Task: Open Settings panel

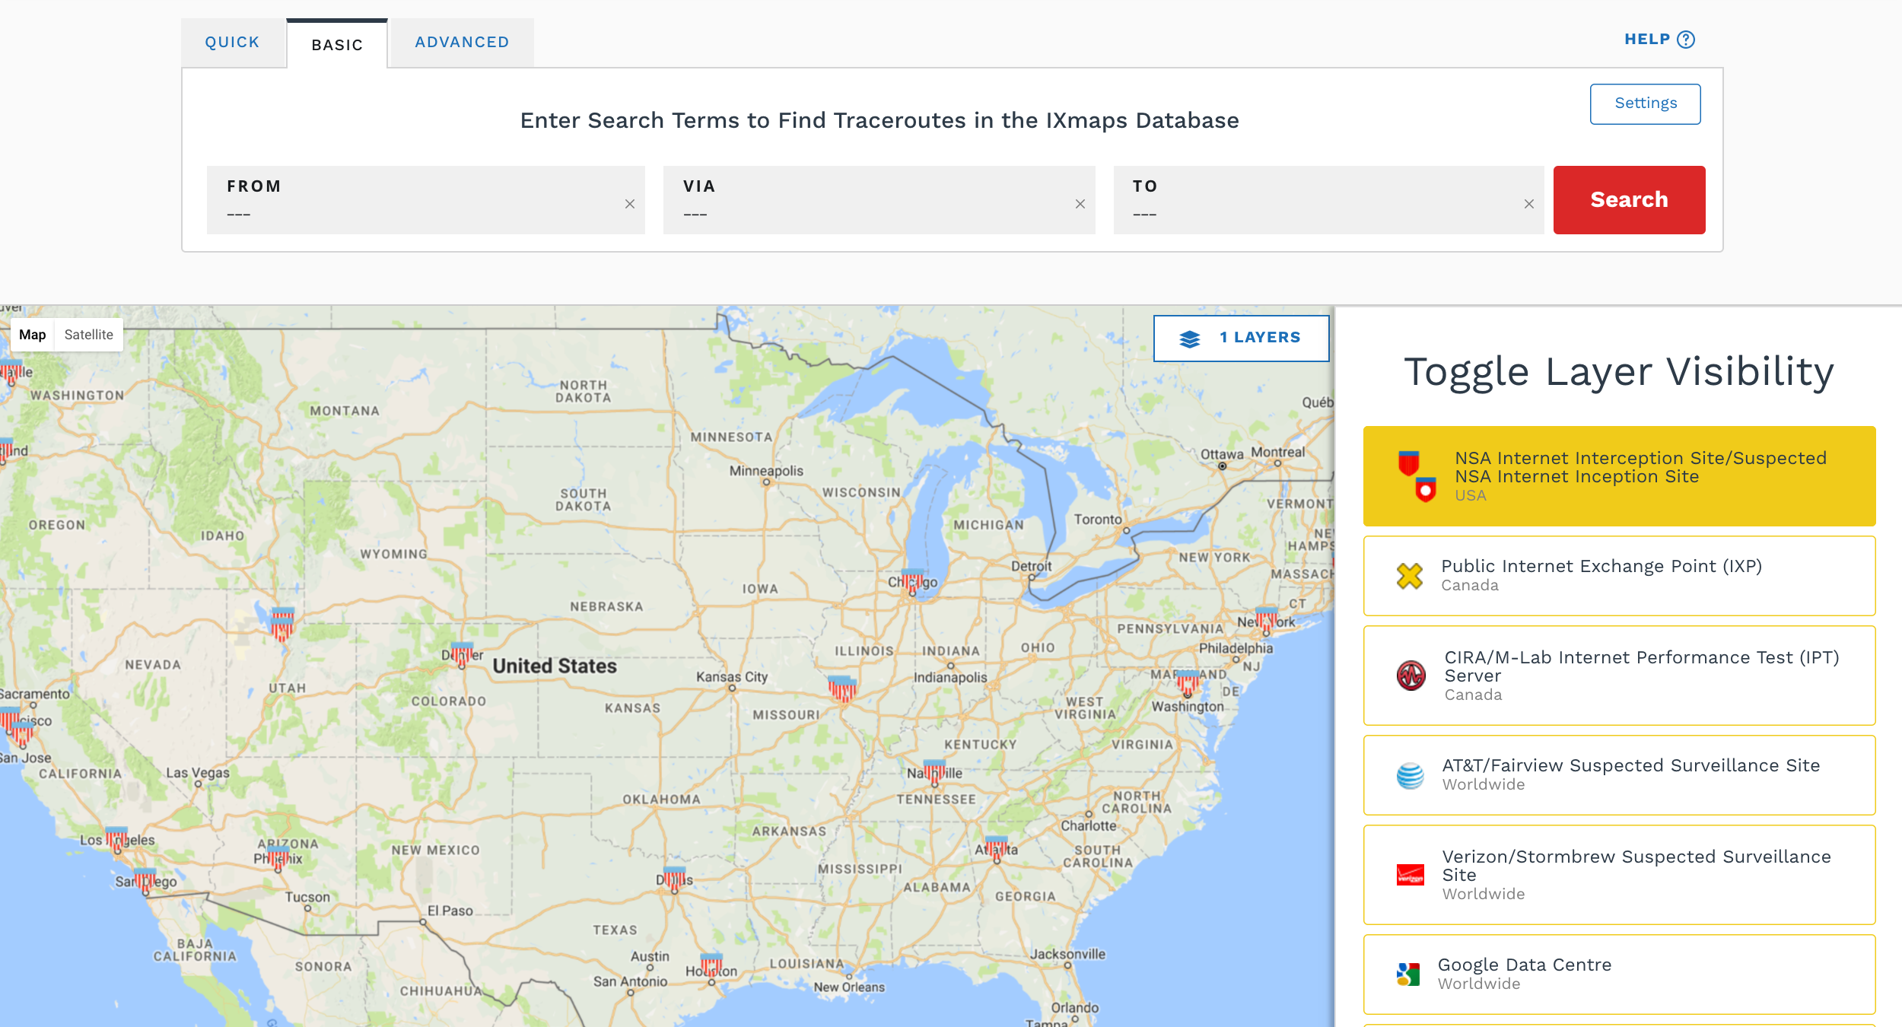Action: [1642, 103]
